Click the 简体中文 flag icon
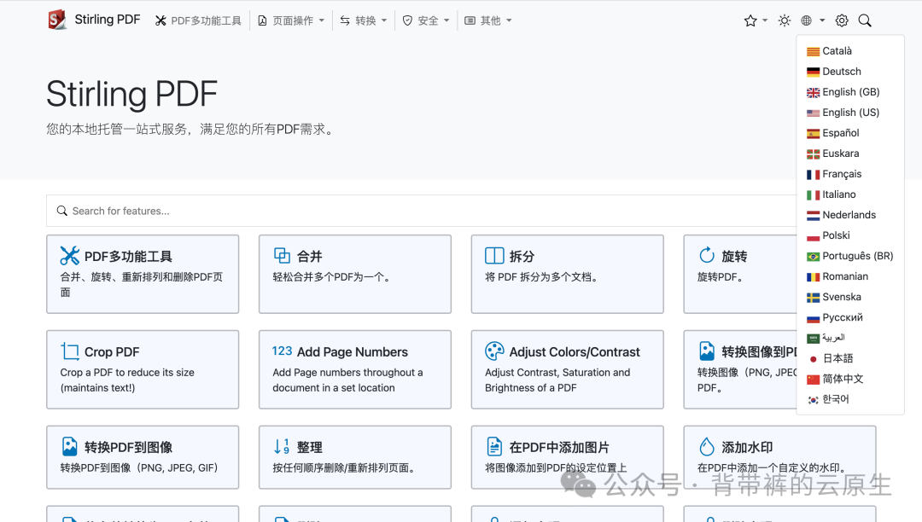Image resolution: width=922 pixels, height=522 pixels. (814, 380)
